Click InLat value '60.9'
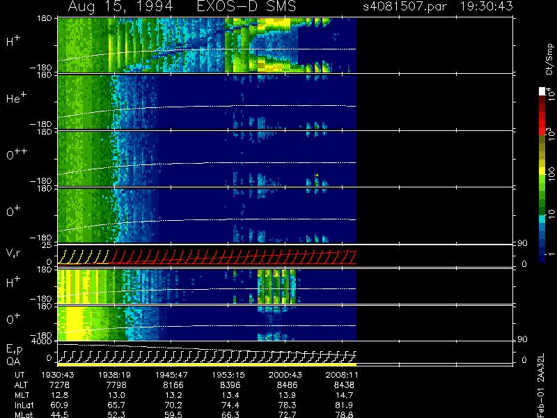Image resolution: width=557 pixels, height=418 pixels. click(60, 405)
